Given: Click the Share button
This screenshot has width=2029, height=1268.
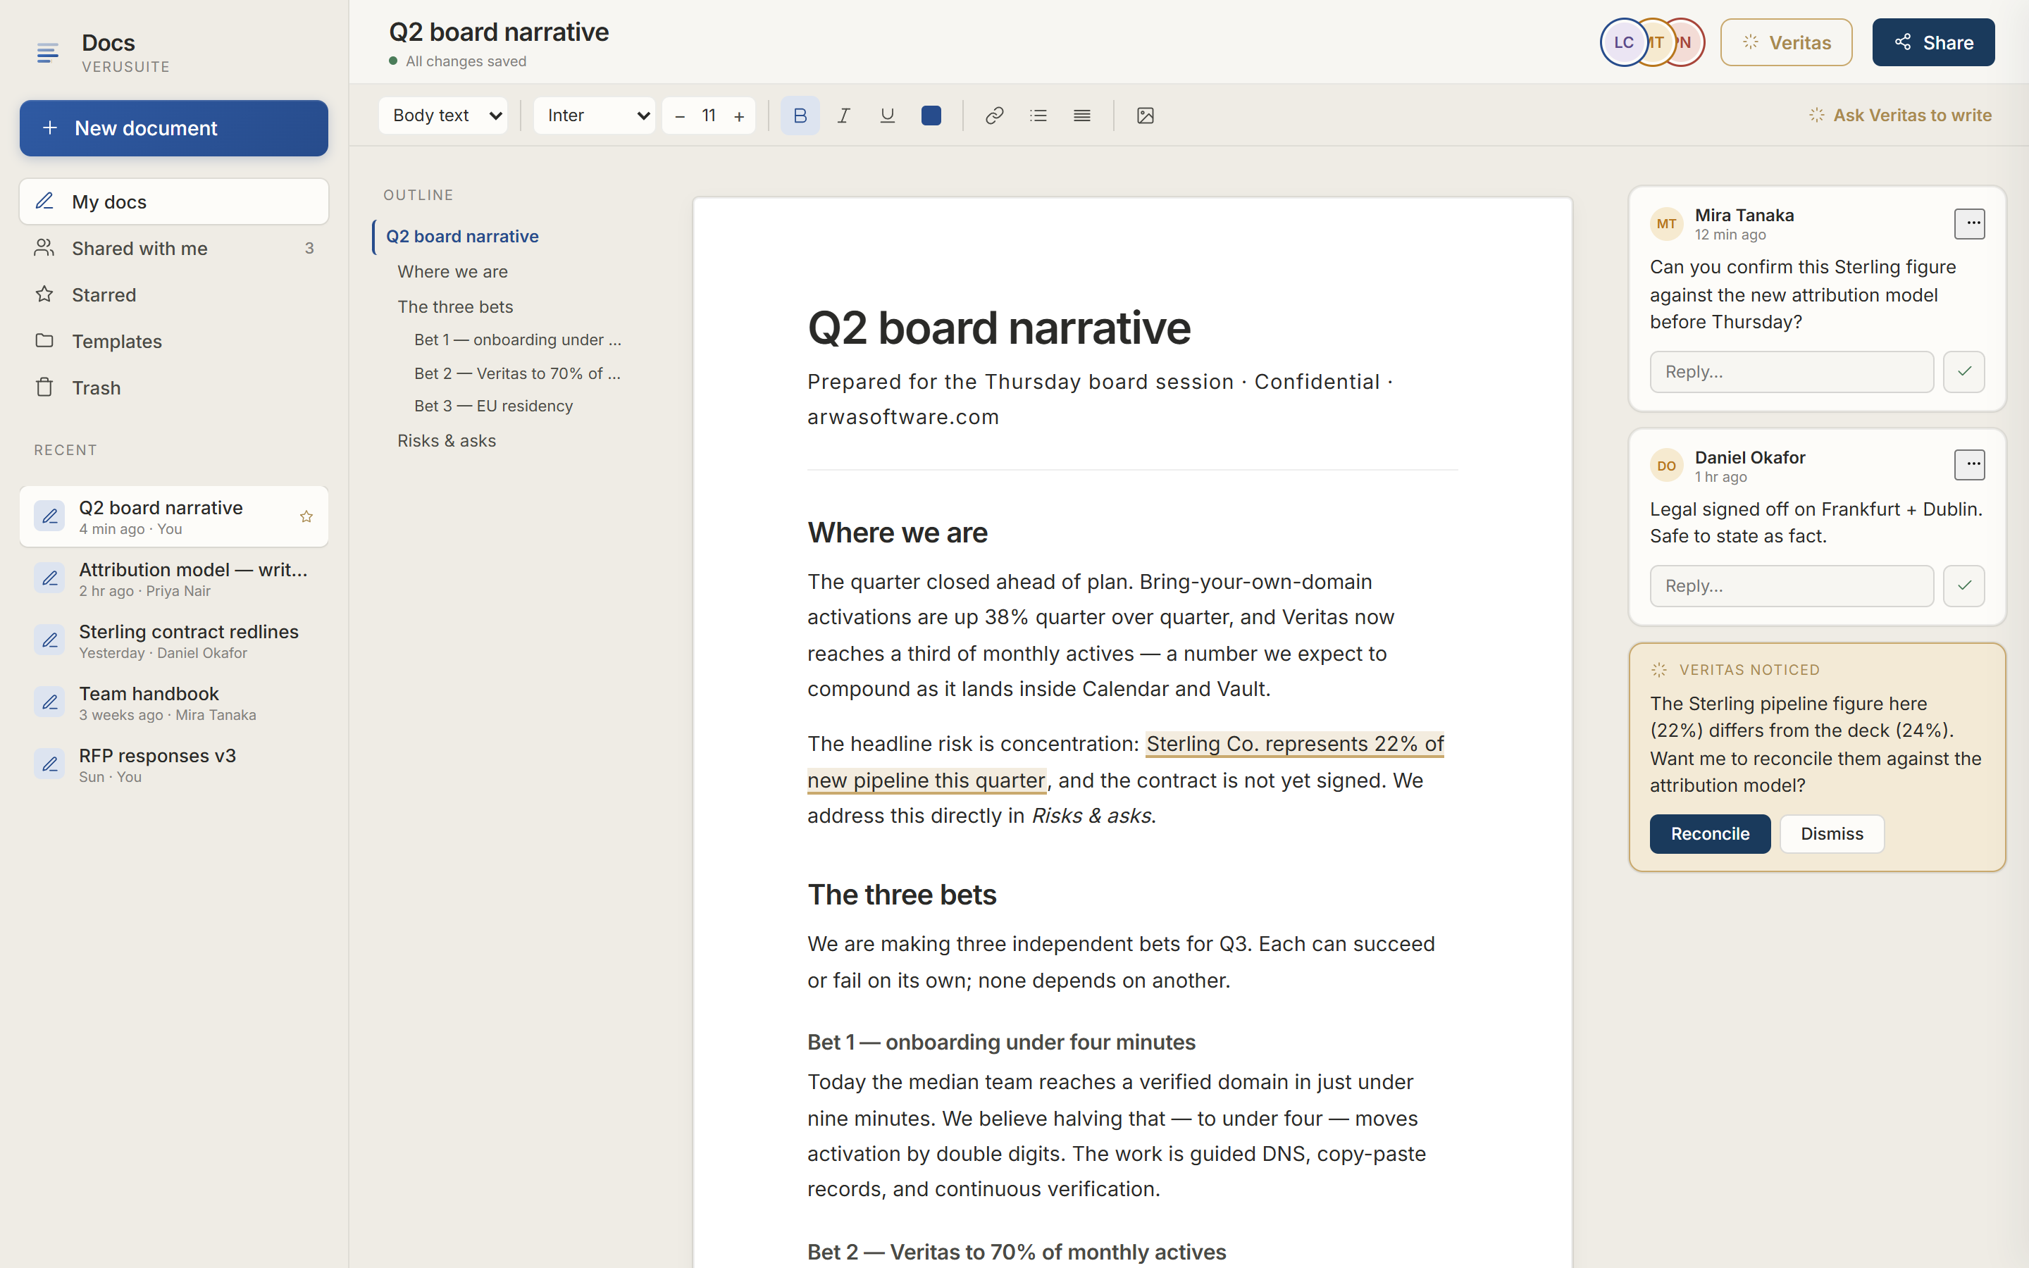Looking at the screenshot, I should (1932, 43).
